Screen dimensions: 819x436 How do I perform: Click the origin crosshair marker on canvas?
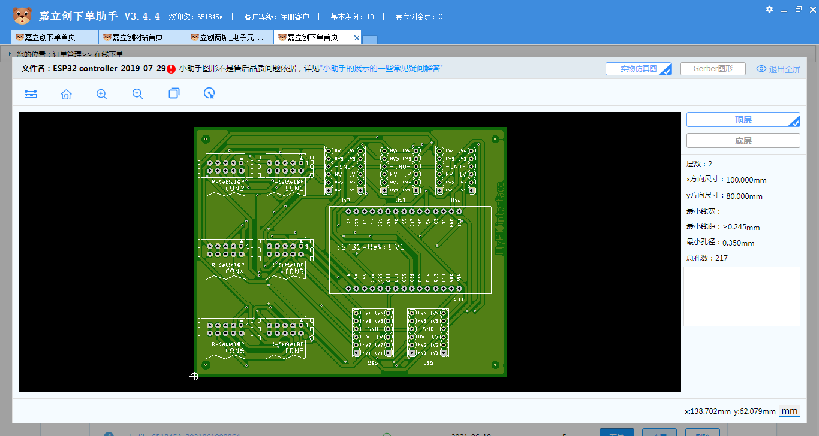[x=194, y=376]
